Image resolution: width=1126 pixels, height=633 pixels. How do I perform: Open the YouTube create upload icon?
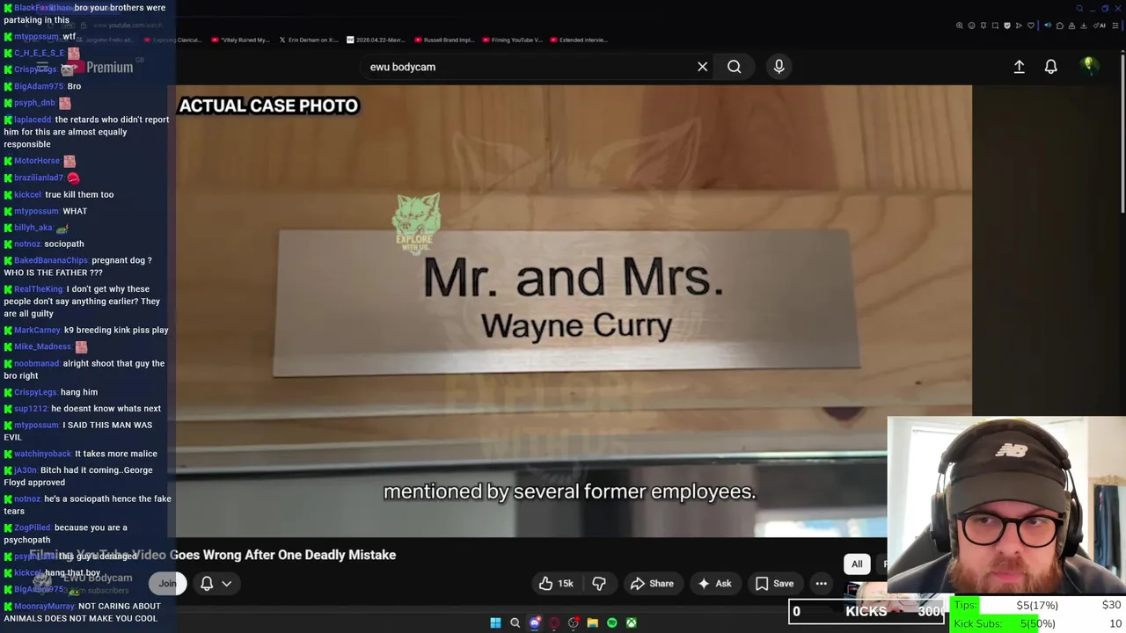click(1019, 67)
